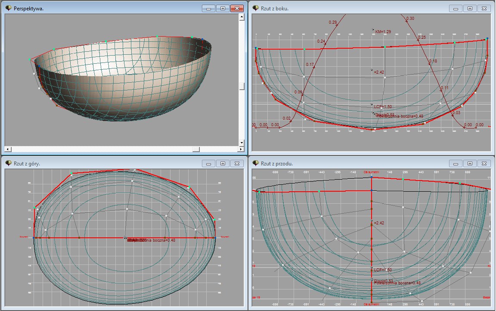Click the 0.25 curve value in side view
The height and width of the screenshot is (311, 496).
422,37
